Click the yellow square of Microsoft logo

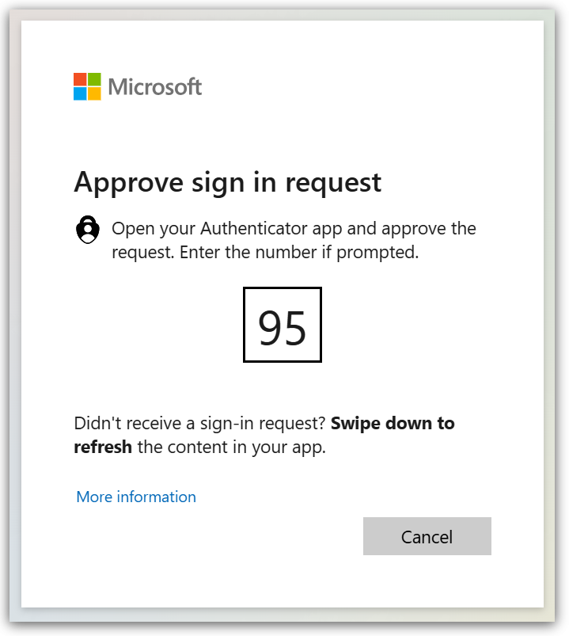coord(94,93)
